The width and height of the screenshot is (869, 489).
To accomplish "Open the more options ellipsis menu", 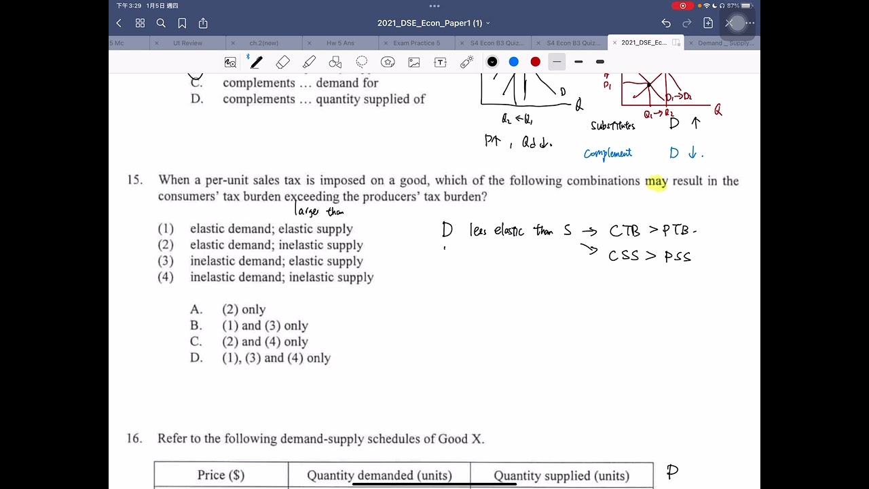I will click(750, 23).
